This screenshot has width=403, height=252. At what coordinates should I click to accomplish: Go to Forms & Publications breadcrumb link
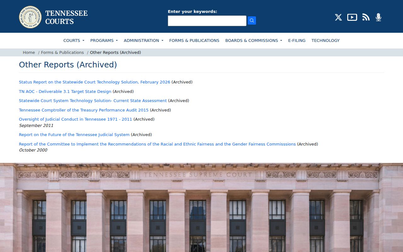pyautogui.click(x=62, y=53)
